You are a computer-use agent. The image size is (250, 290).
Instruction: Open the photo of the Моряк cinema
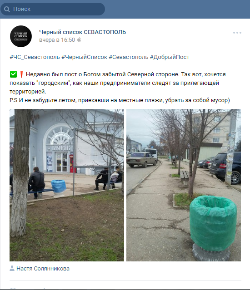pos(67,185)
